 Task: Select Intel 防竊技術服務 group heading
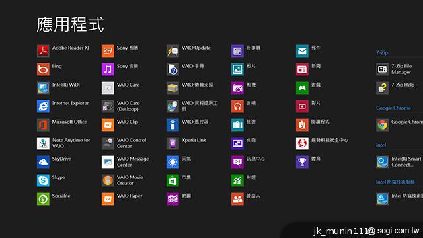point(395,182)
